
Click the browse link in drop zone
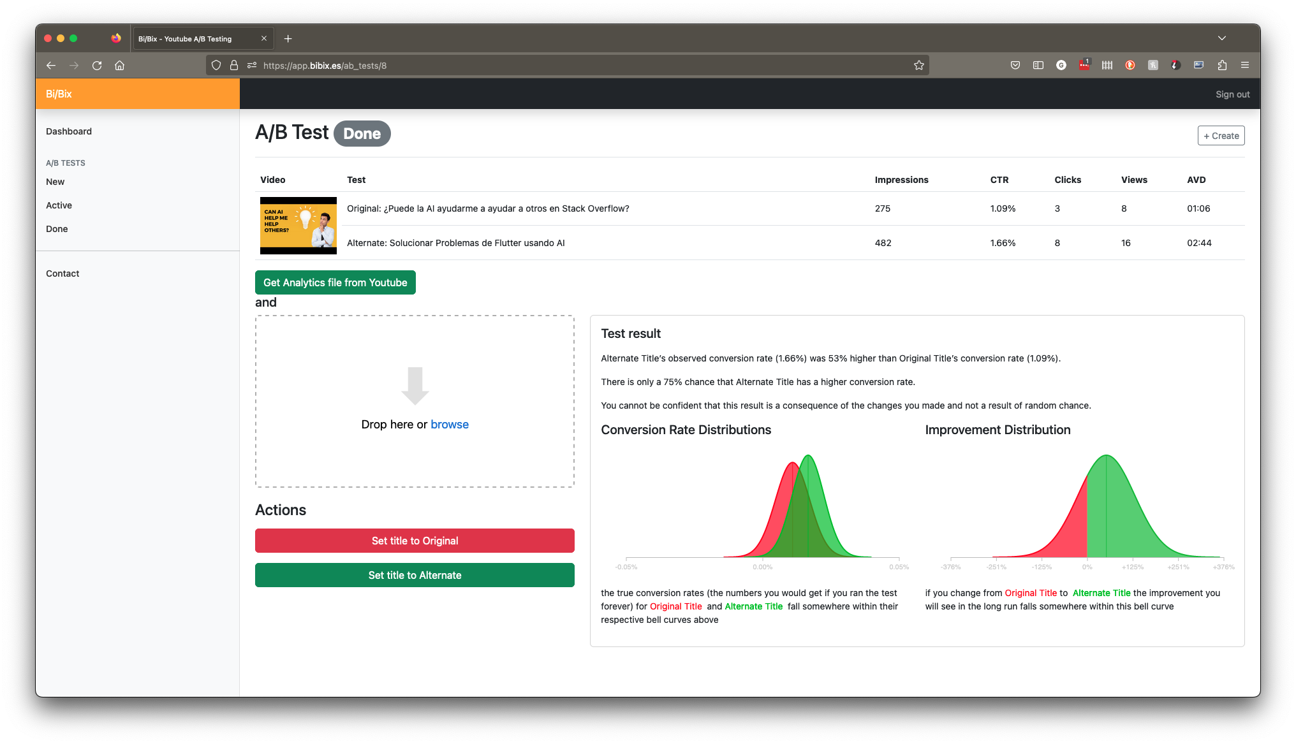[450, 425]
